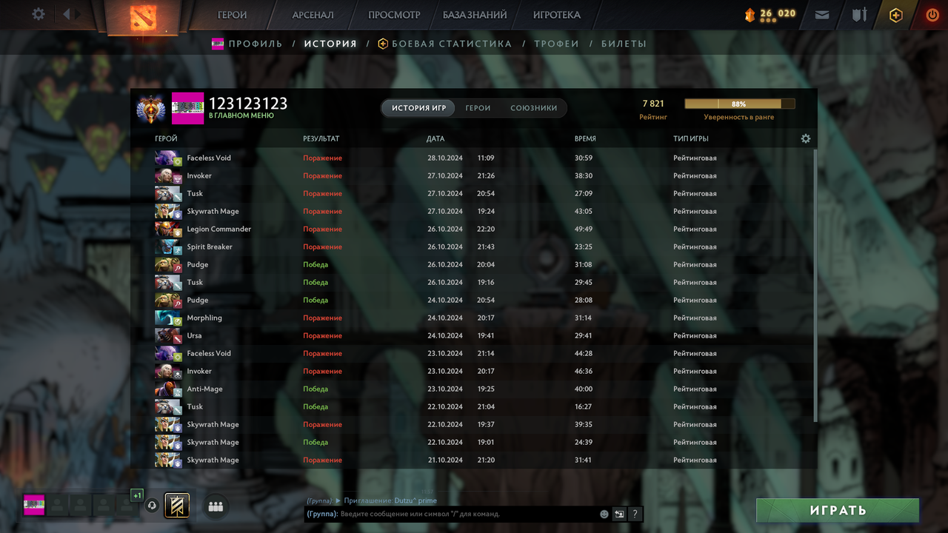Screen dimensions: 948x533
Task: Click the Играть button
Action: [838, 510]
